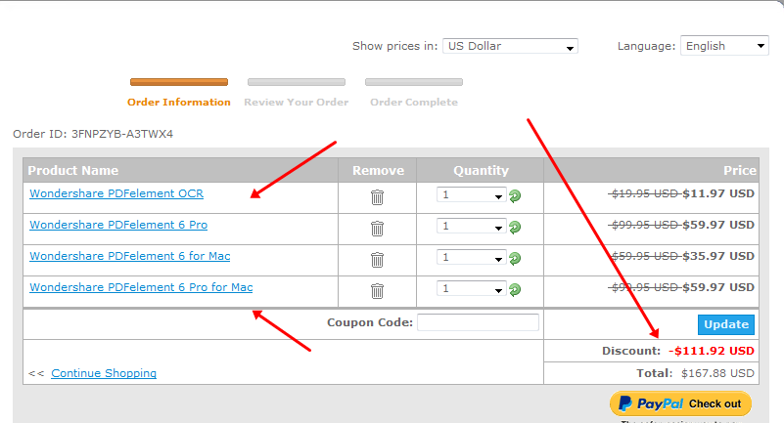The image size is (784, 423).
Task: Expand quantity selector for PDFelement 6 for Mac
Action: pyautogui.click(x=471, y=257)
